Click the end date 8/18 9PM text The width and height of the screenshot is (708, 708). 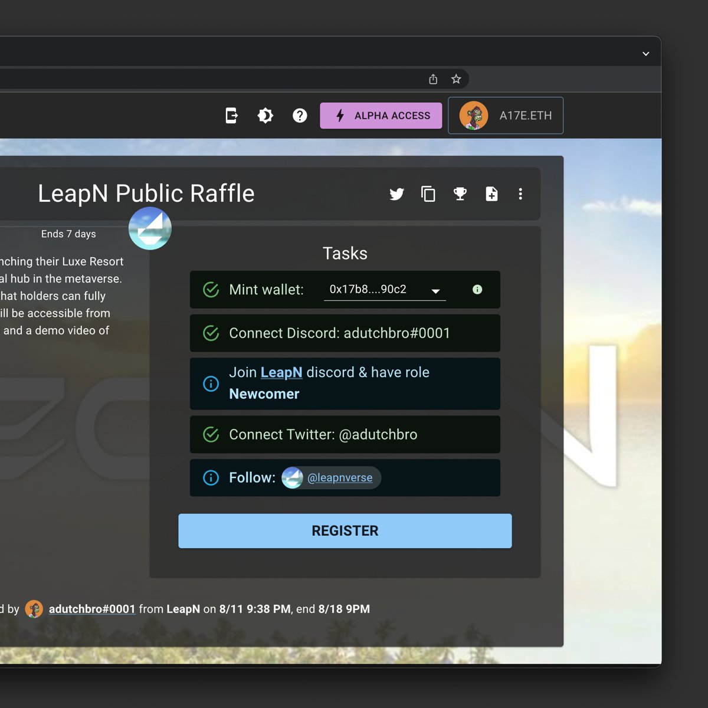pos(344,609)
